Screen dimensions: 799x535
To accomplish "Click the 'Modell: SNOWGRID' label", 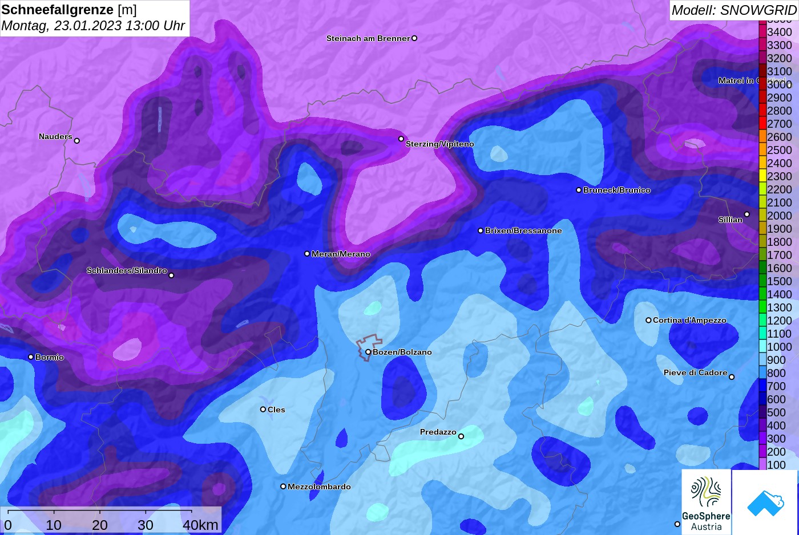I will (734, 10).
